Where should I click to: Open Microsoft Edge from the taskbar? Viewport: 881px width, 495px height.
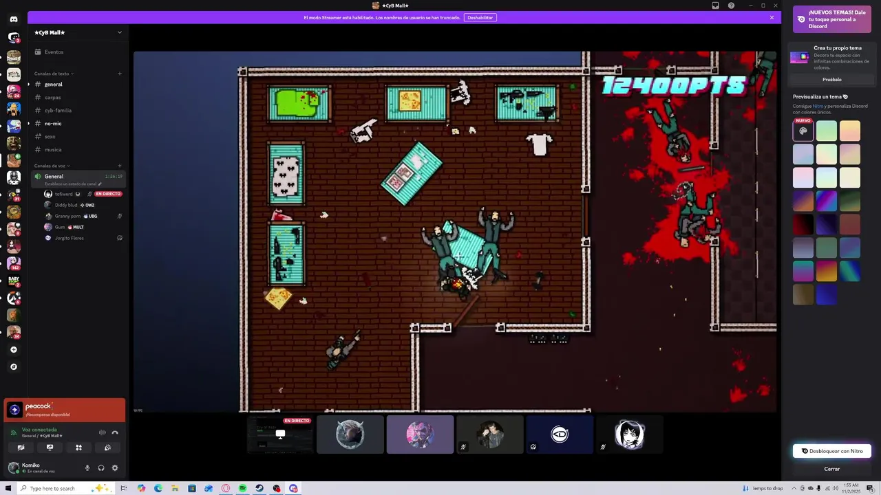(x=158, y=488)
